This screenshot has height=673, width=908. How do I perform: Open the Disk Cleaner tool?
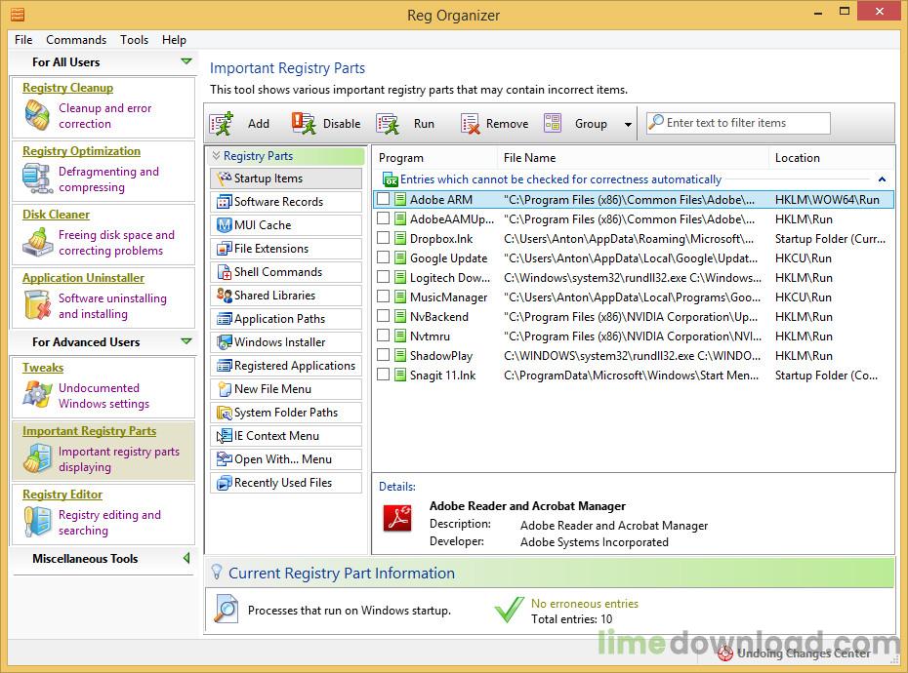56,215
